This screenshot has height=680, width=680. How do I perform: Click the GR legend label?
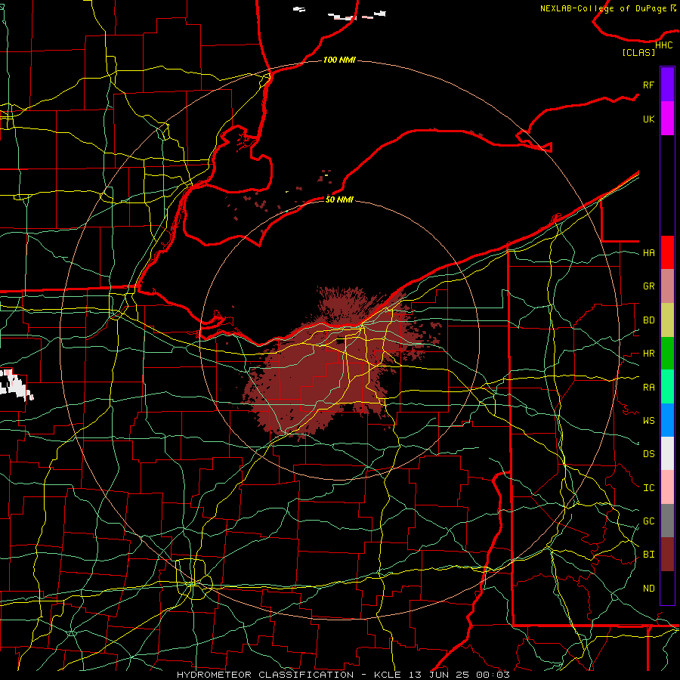[x=648, y=286]
